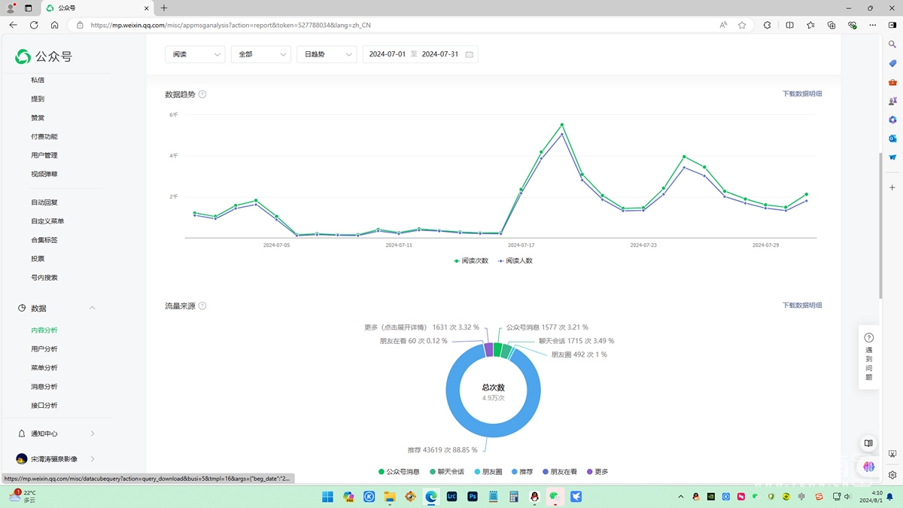Image resolution: width=903 pixels, height=508 pixels.
Task: Go to 自动回复 settings
Action: click(x=44, y=202)
